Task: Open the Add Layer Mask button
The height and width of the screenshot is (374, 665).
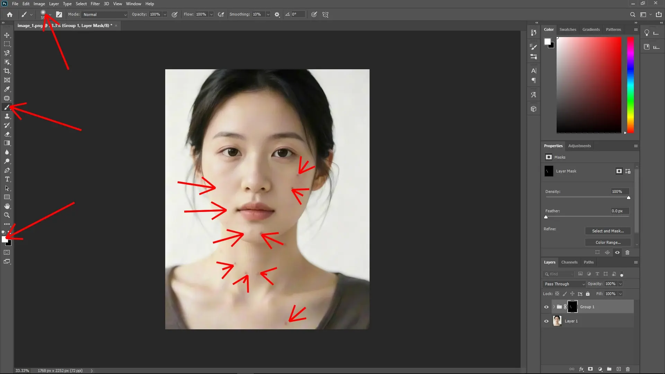Action: coord(590,369)
